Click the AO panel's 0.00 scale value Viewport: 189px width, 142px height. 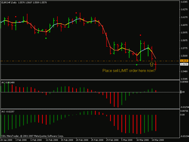pyautogui.click(x=182, y=115)
